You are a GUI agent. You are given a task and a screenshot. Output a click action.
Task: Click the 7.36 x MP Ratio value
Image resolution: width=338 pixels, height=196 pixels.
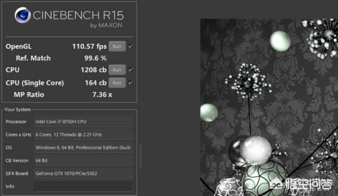click(102, 95)
